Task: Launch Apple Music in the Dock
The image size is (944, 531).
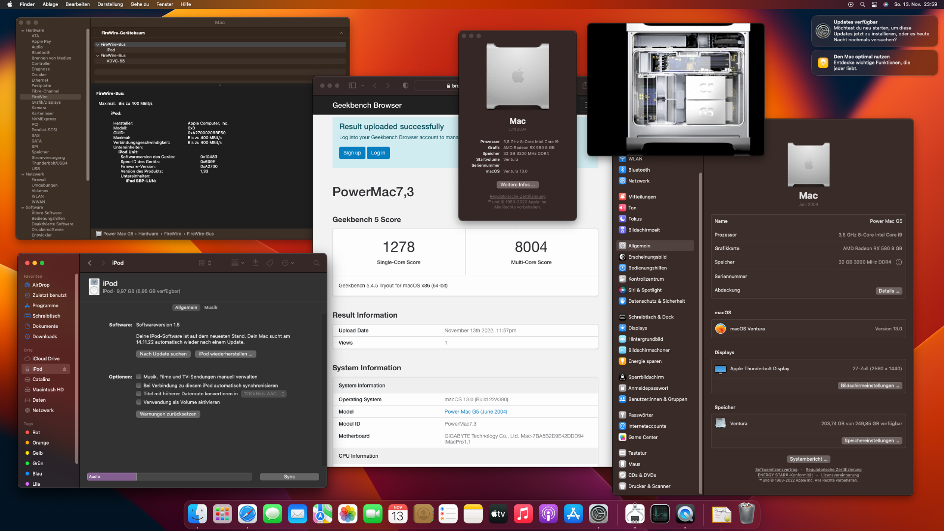Action: (523, 514)
